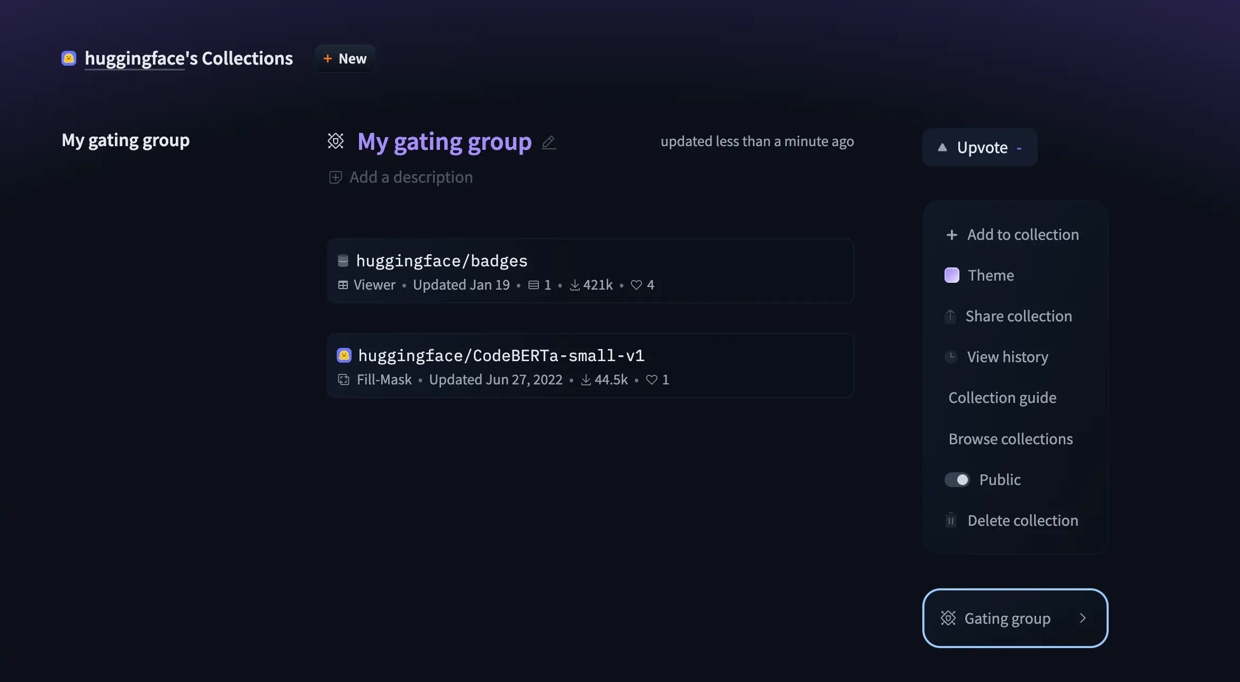The image size is (1240, 682).
Task: Click the share arrow icon
Action: (950, 316)
